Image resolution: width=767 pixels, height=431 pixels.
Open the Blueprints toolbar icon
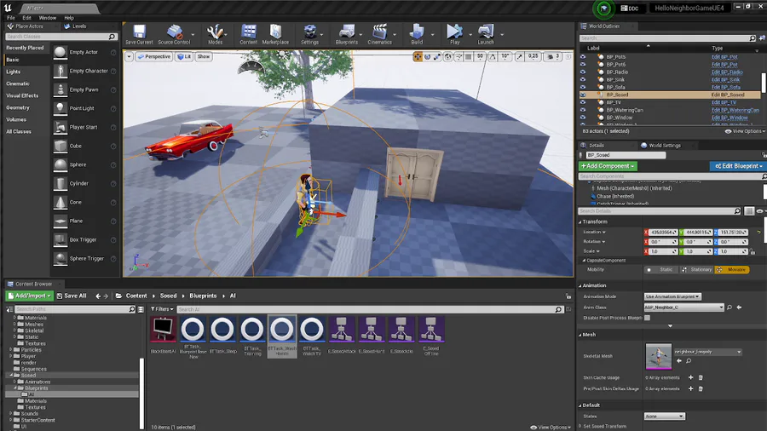tap(347, 32)
